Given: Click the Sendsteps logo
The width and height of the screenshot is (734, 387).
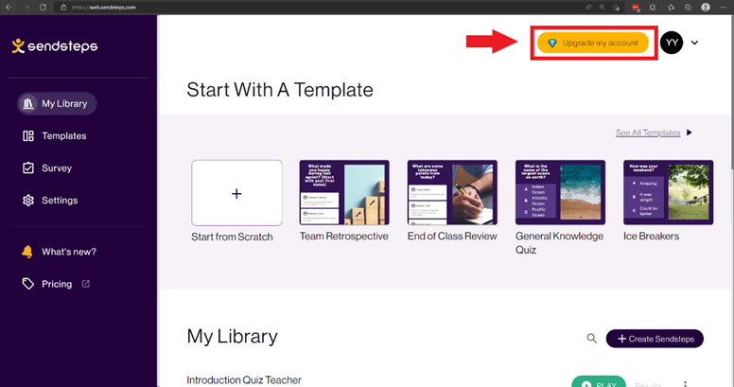Looking at the screenshot, I should point(55,46).
